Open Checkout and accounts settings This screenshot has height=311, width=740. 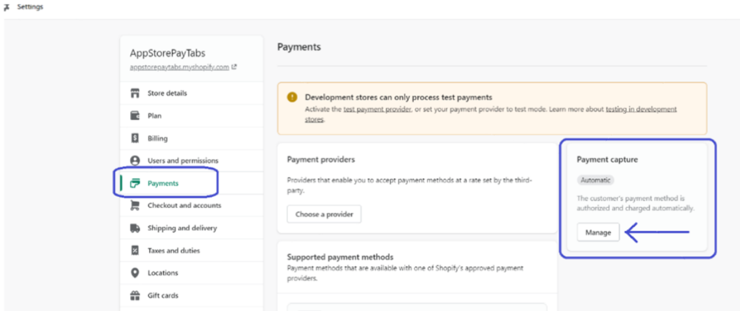click(x=192, y=206)
